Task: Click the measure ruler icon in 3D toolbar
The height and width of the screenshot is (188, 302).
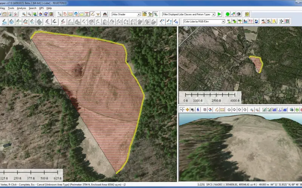Action: point(222,110)
